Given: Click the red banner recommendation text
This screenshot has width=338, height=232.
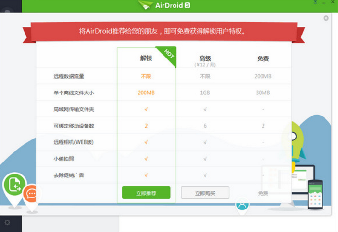Looking at the screenshot, I should 162,31.
